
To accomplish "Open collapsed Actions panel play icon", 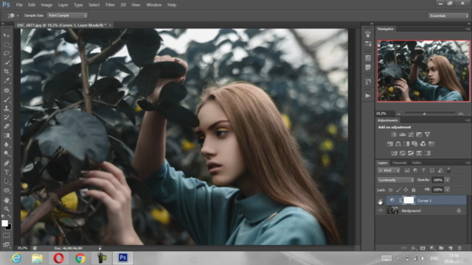I will [368, 96].
